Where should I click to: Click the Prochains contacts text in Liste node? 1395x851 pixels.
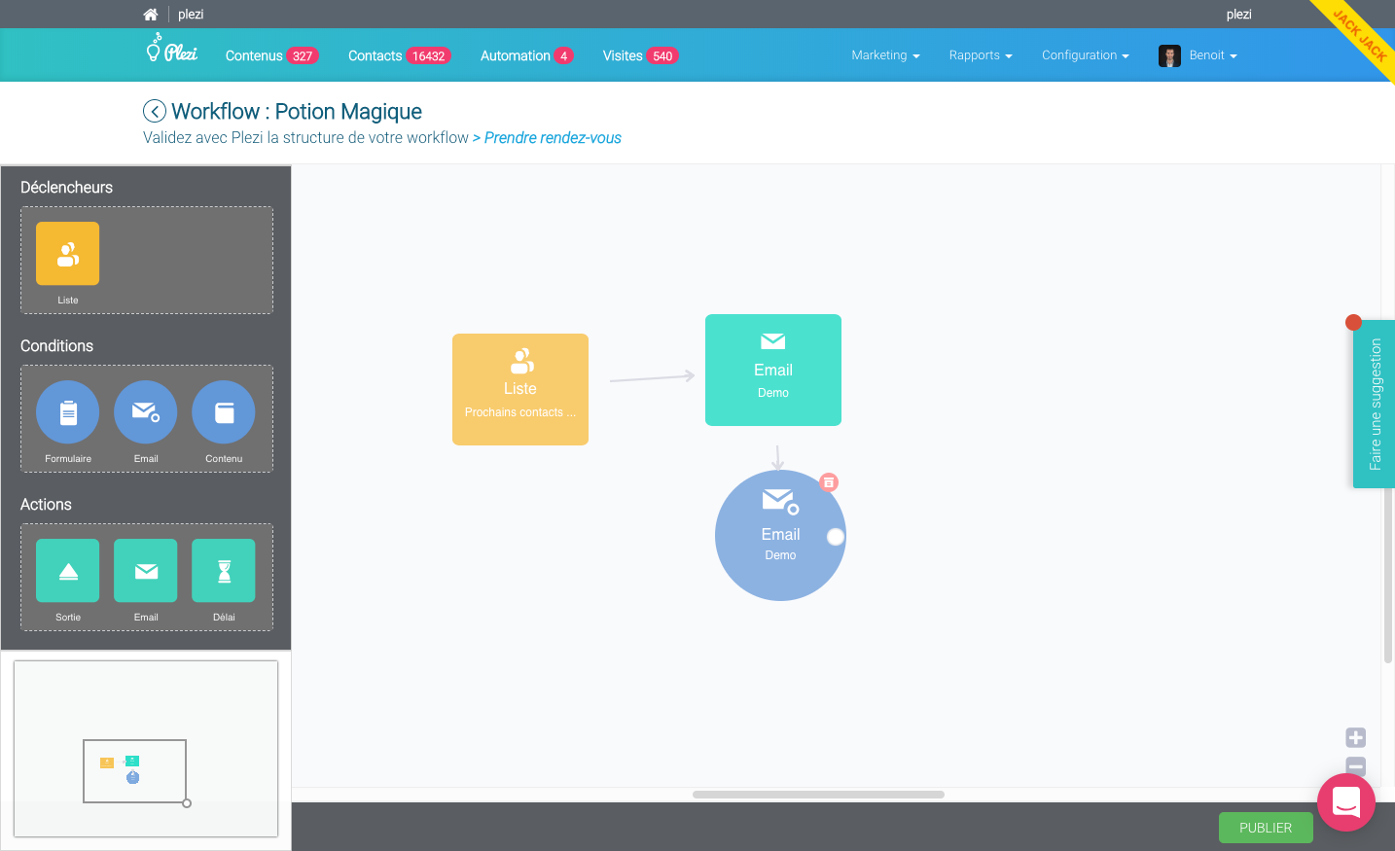point(520,412)
